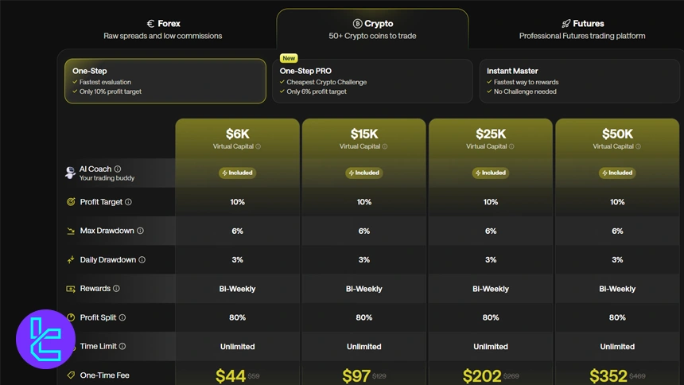The width and height of the screenshot is (684, 385).
Task: Select the Instant Master plan option
Action: pyautogui.click(x=579, y=80)
